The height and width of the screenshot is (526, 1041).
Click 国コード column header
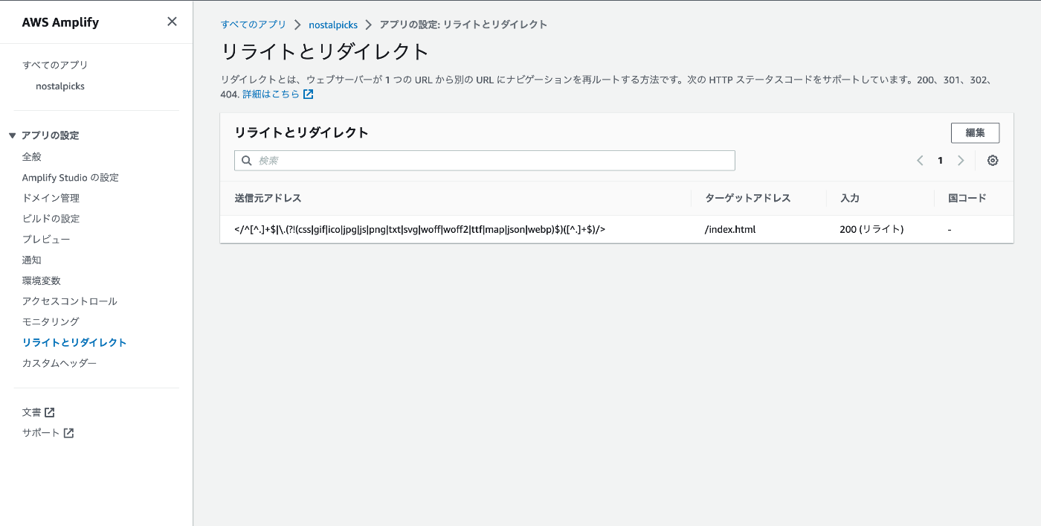967,198
